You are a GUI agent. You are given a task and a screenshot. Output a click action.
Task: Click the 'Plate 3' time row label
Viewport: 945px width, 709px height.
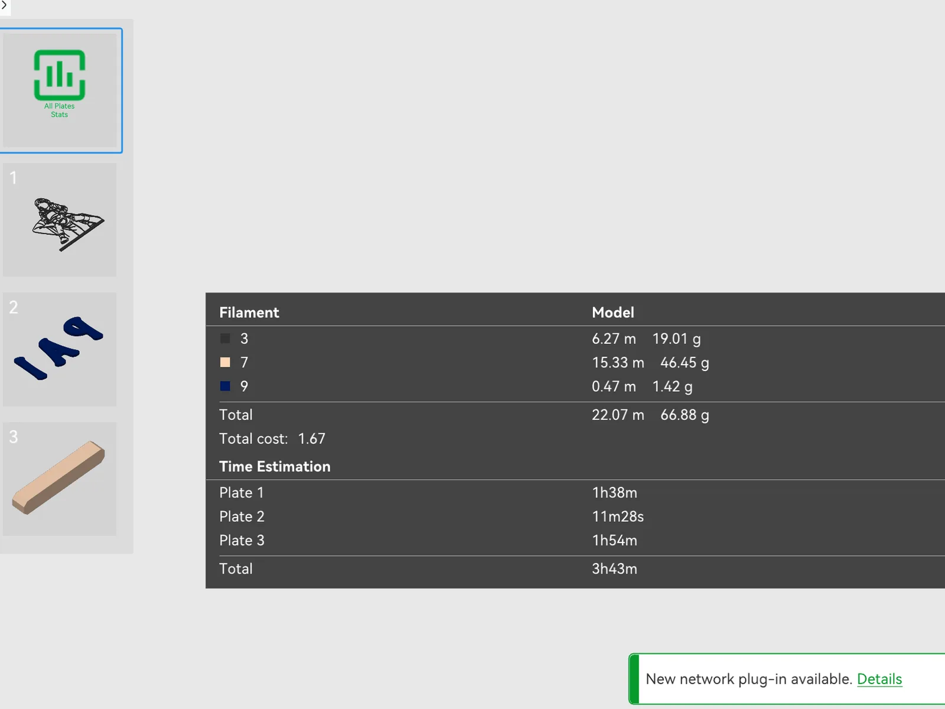tap(242, 540)
